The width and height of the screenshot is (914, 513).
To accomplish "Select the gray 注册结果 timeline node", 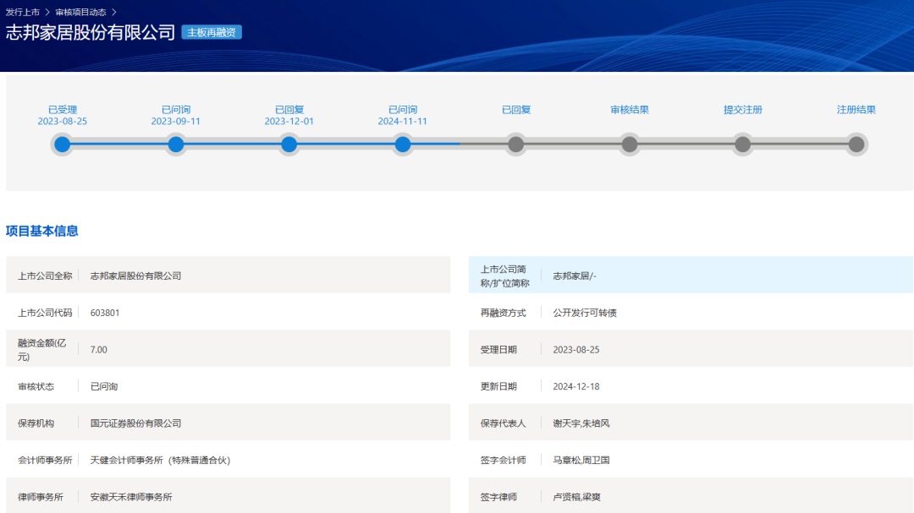I will click(856, 145).
